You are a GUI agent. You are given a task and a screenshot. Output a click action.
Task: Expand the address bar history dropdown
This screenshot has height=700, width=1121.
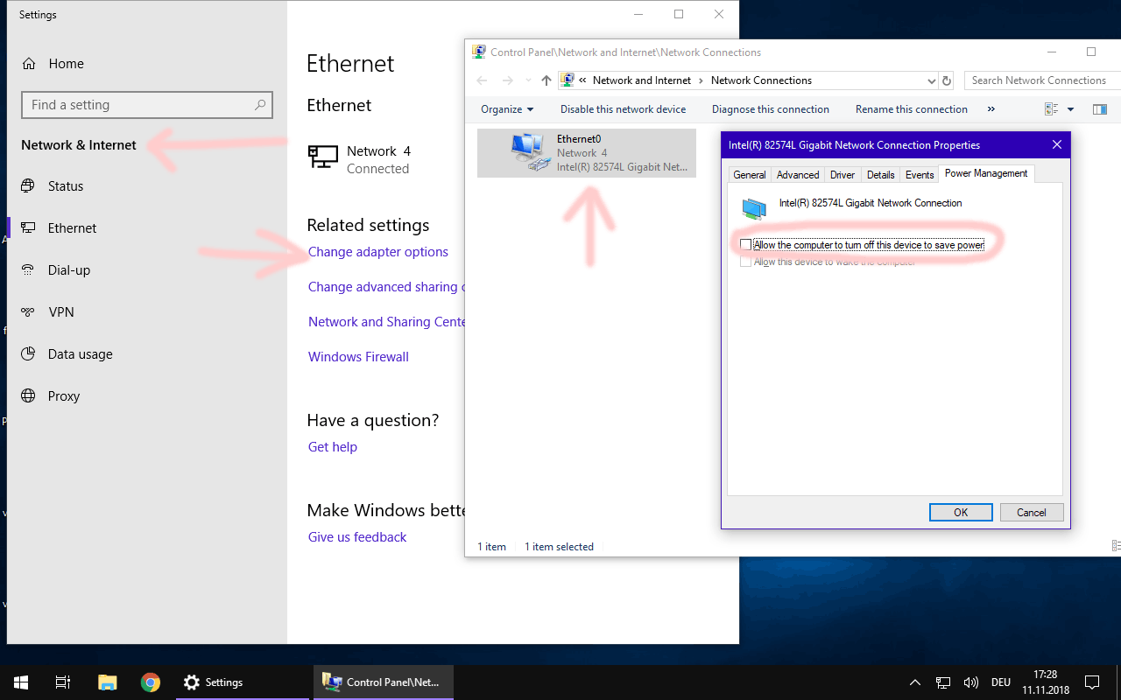point(931,80)
